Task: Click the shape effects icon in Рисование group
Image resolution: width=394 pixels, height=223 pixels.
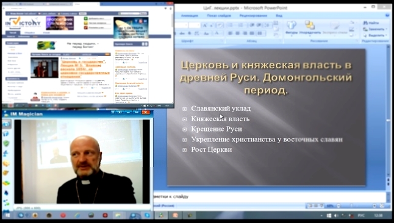Action: coord(352,35)
